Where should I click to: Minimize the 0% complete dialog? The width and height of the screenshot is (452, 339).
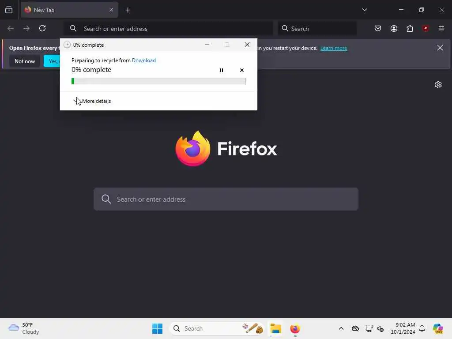[207, 45]
